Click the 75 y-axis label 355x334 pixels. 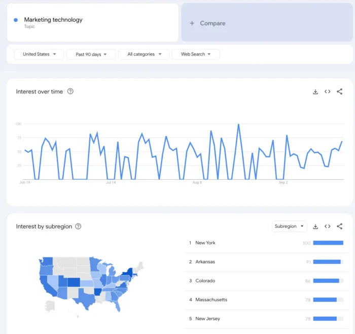point(19,138)
